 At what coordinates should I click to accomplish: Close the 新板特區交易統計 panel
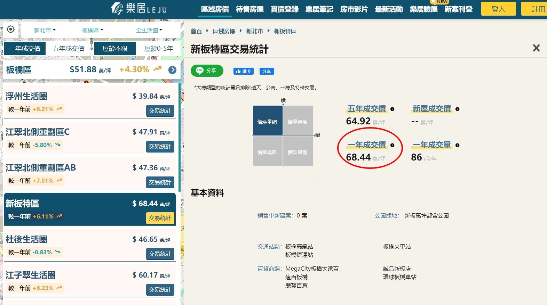point(536,48)
